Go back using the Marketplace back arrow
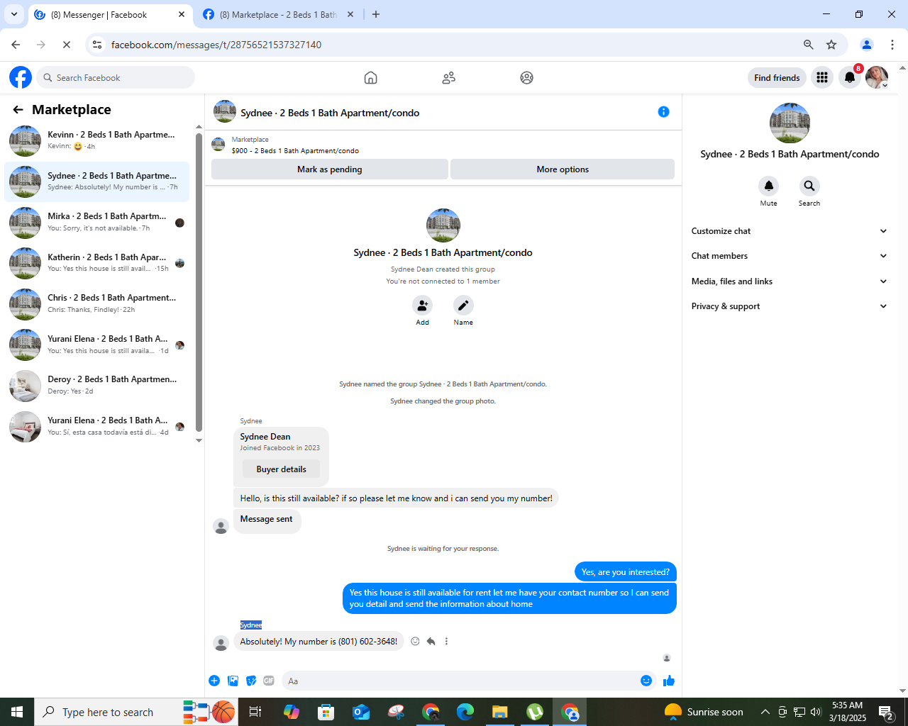The width and height of the screenshot is (908, 726). click(x=18, y=109)
